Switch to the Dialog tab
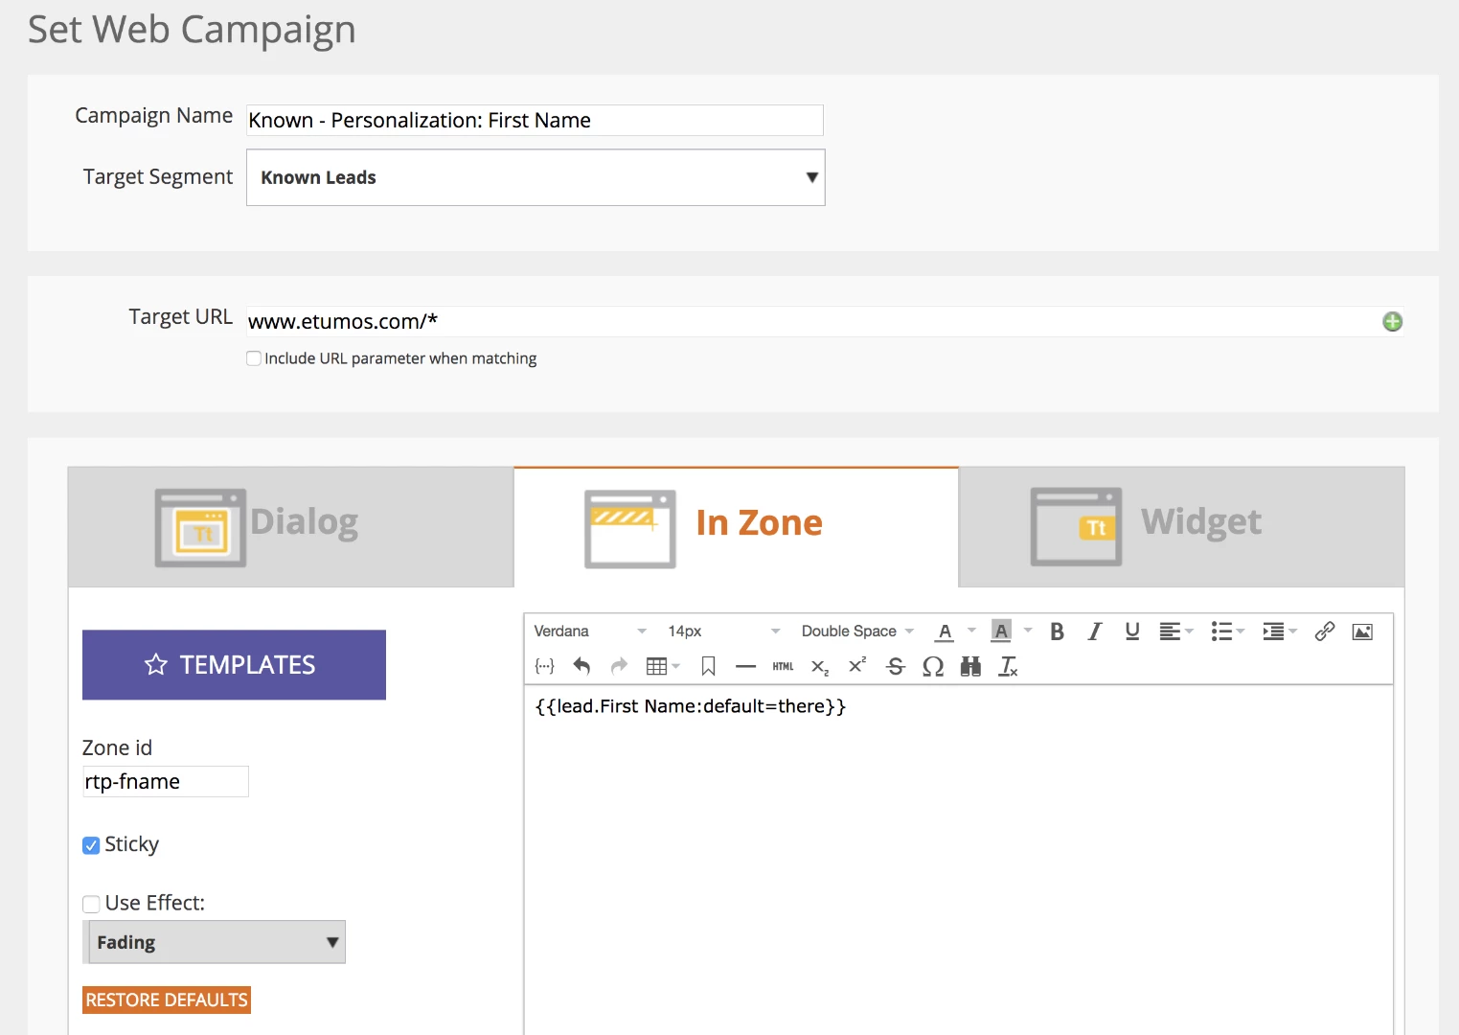The width and height of the screenshot is (1459, 1035). (x=291, y=527)
